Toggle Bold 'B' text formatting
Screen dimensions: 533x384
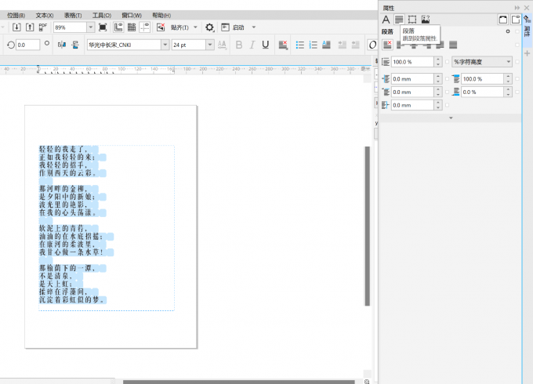(237, 45)
